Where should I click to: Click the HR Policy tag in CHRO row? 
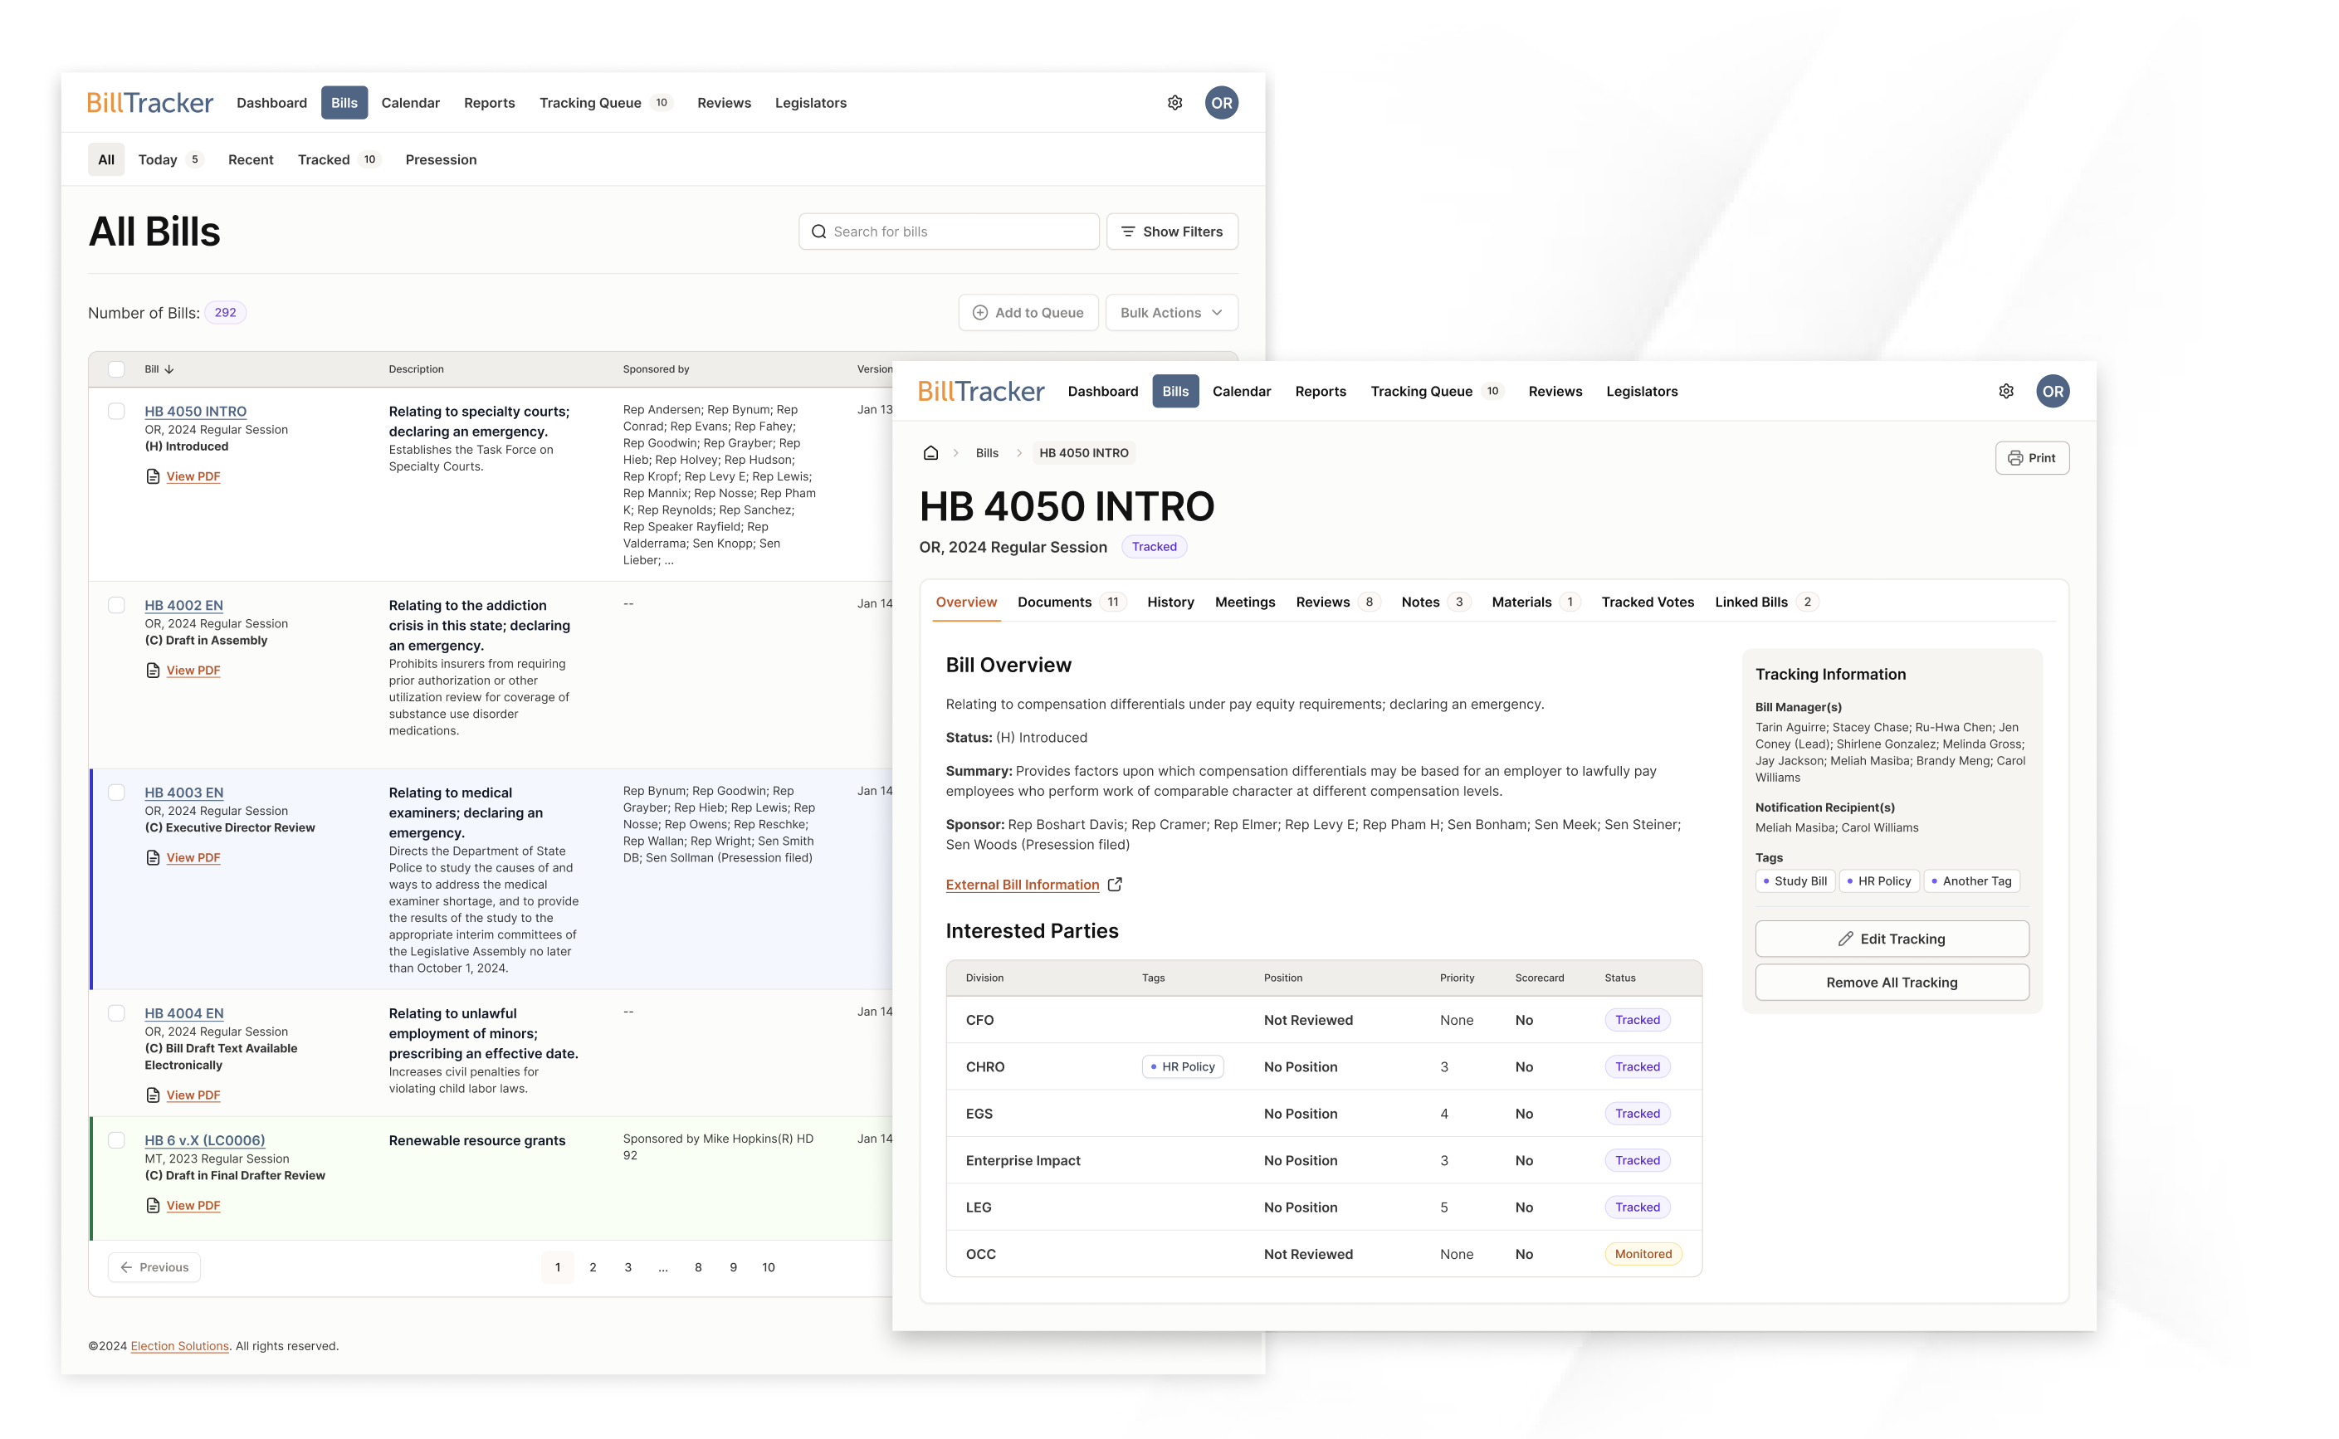tap(1183, 1067)
